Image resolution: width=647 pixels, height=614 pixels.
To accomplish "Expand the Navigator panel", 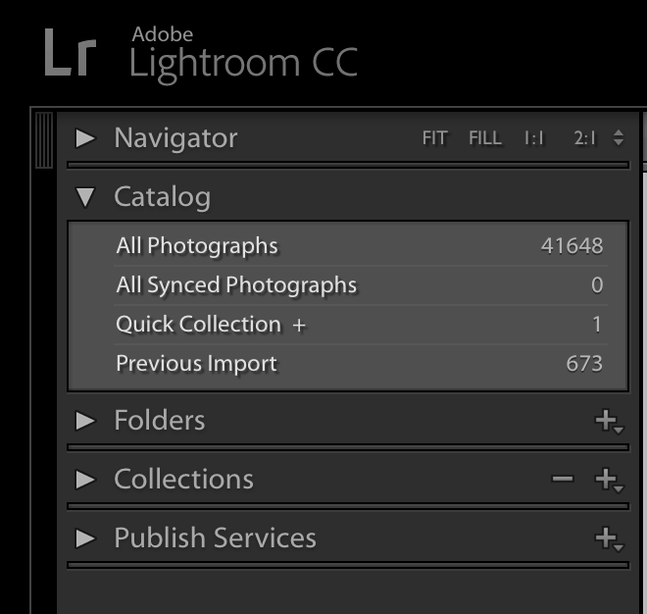I will [x=86, y=138].
